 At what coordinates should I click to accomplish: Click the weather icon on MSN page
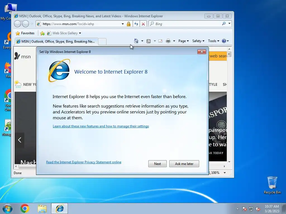[x=18, y=84]
